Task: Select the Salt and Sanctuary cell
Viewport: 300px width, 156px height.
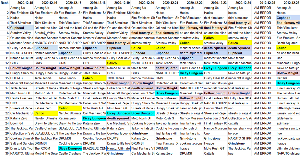Action: 22,143
